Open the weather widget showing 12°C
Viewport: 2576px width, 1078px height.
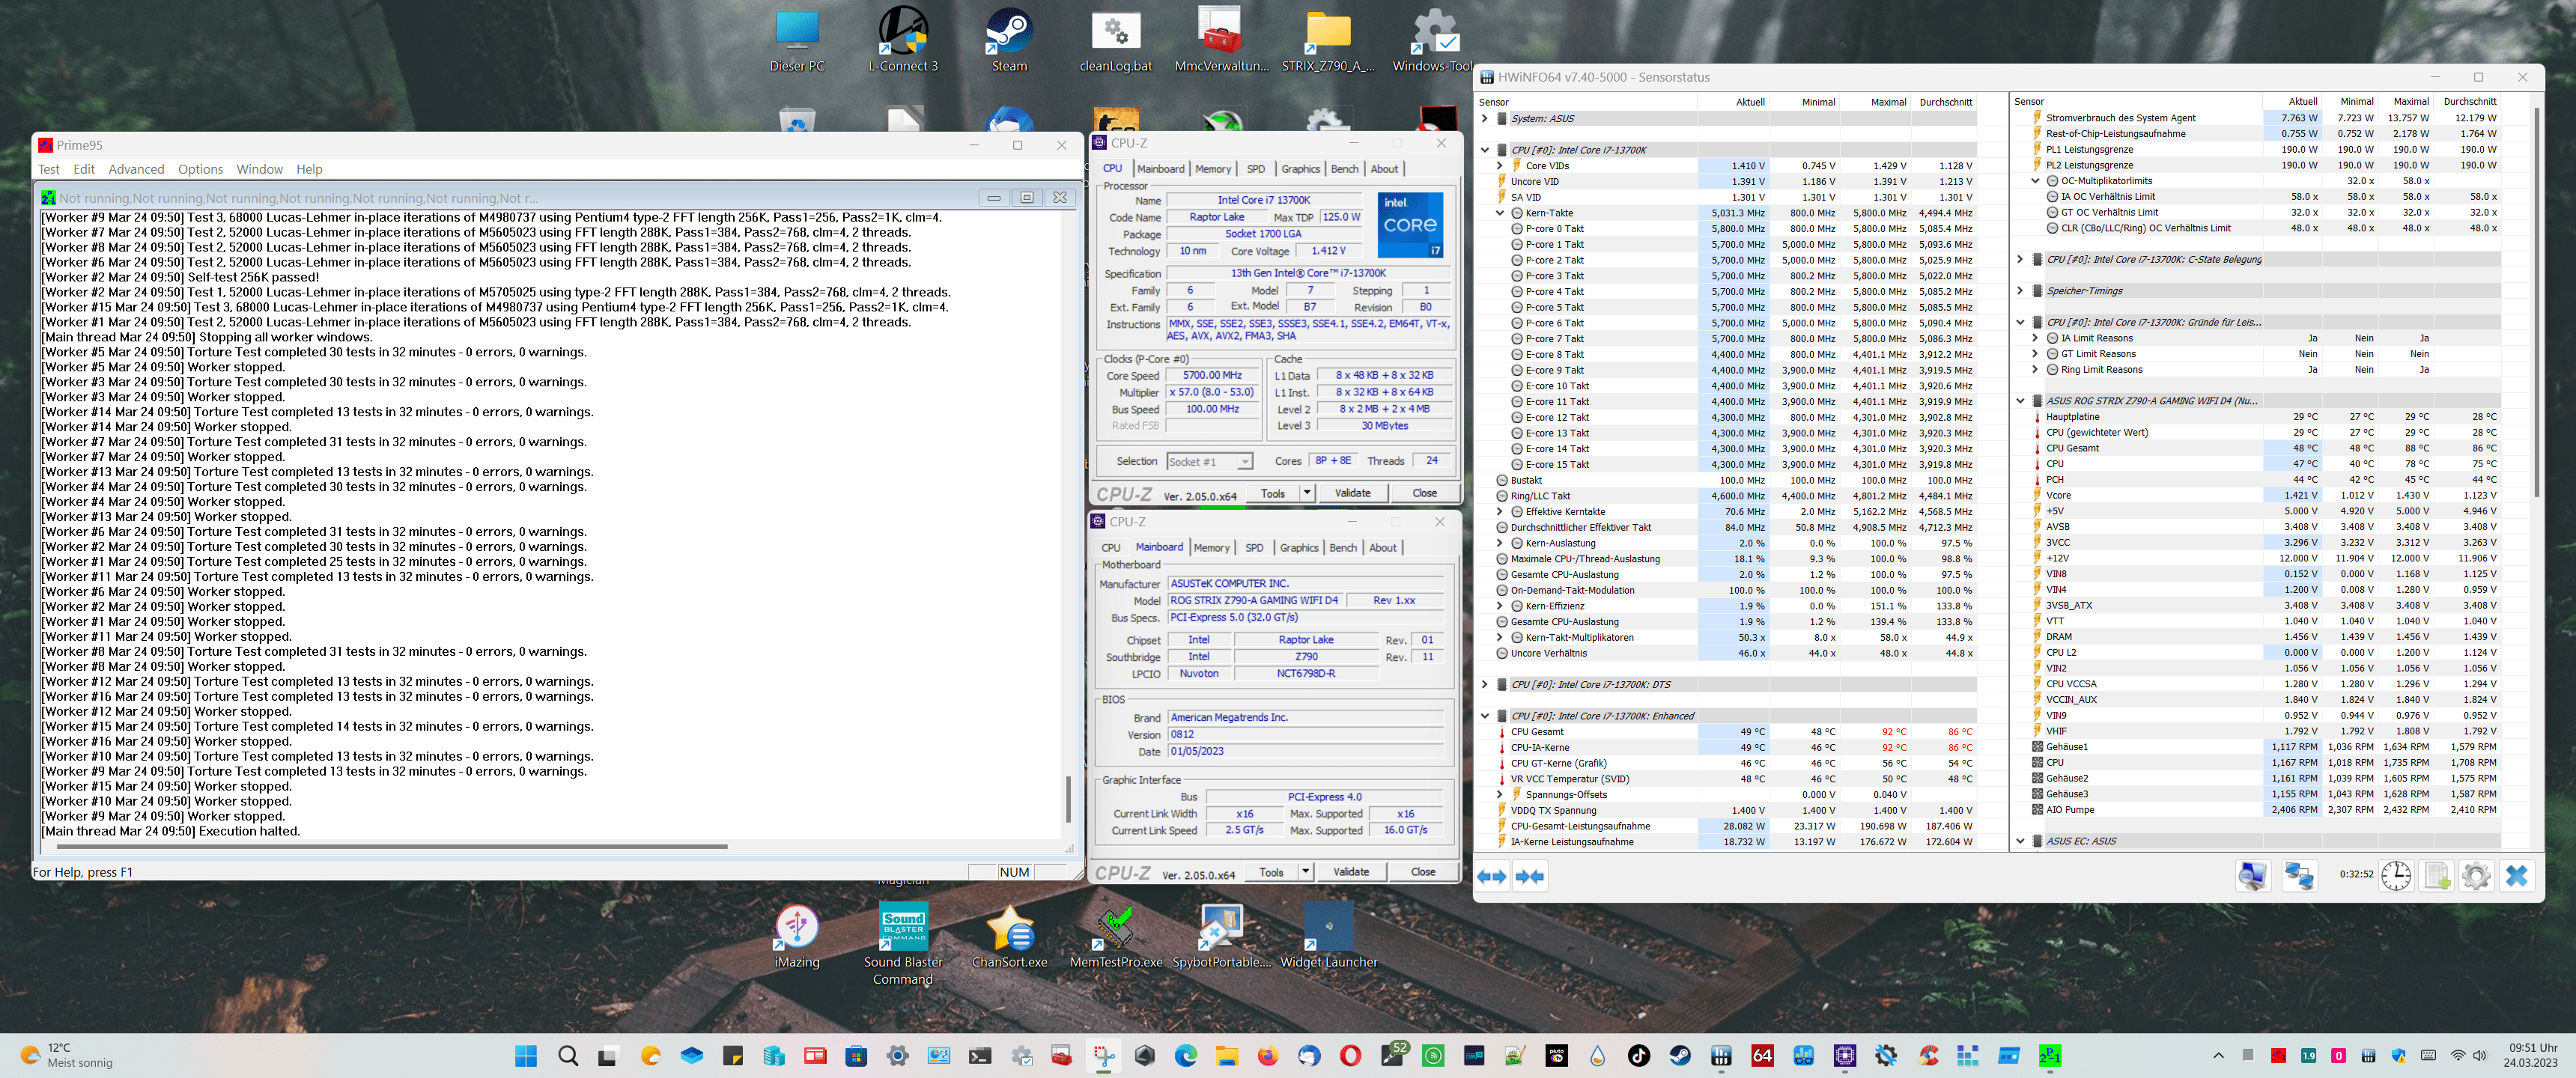click(x=68, y=1055)
